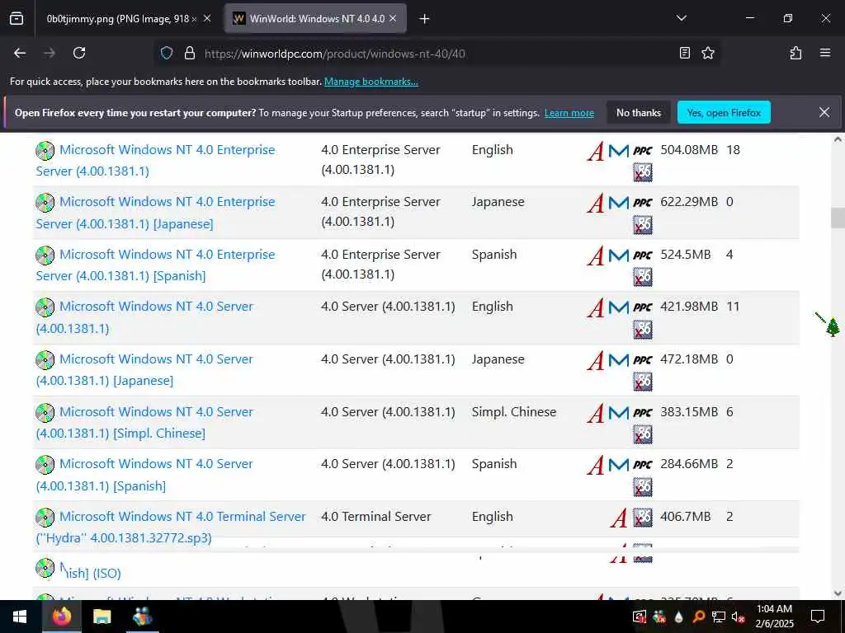845x633 pixels.
Task: Dismiss the Firefox startup notification bar
Action: pyautogui.click(x=824, y=112)
